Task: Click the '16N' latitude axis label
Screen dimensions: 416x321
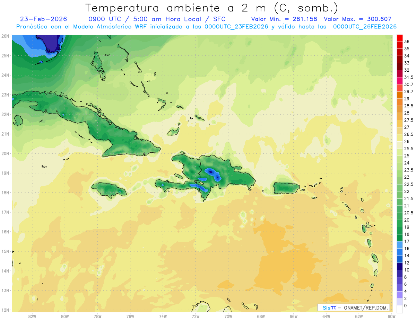Action: coord(5,232)
